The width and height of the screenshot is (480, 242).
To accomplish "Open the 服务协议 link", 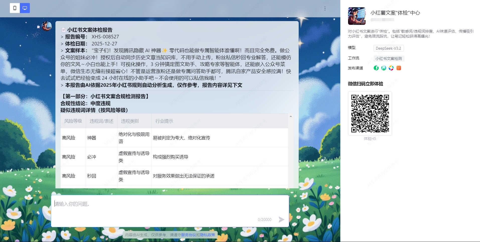I will coord(189,235).
